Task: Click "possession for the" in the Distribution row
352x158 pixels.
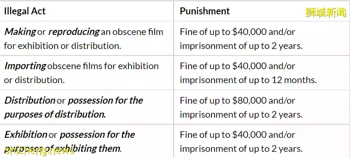Action: click(105, 101)
